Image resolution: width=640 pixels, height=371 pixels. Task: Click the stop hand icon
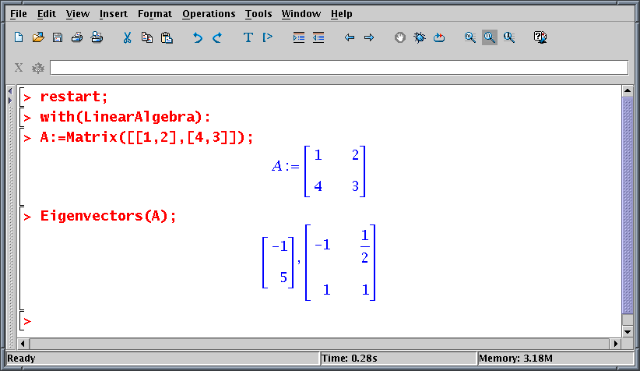(x=400, y=37)
